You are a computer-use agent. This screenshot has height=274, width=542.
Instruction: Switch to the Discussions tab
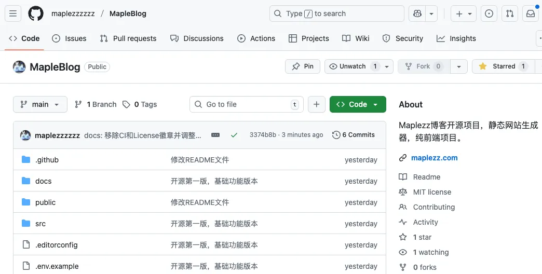click(197, 38)
